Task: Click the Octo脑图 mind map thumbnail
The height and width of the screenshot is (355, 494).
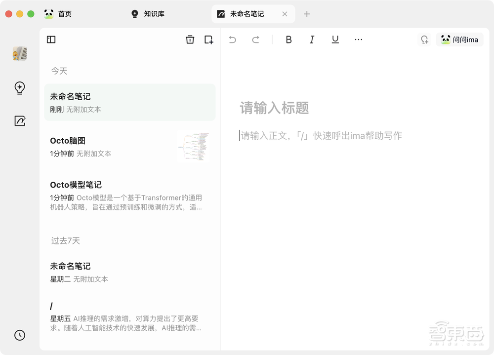Action: tap(193, 147)
